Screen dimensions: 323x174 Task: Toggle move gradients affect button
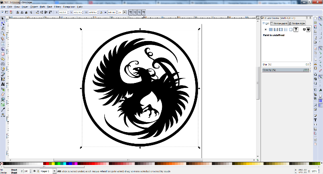coord(139,12)
